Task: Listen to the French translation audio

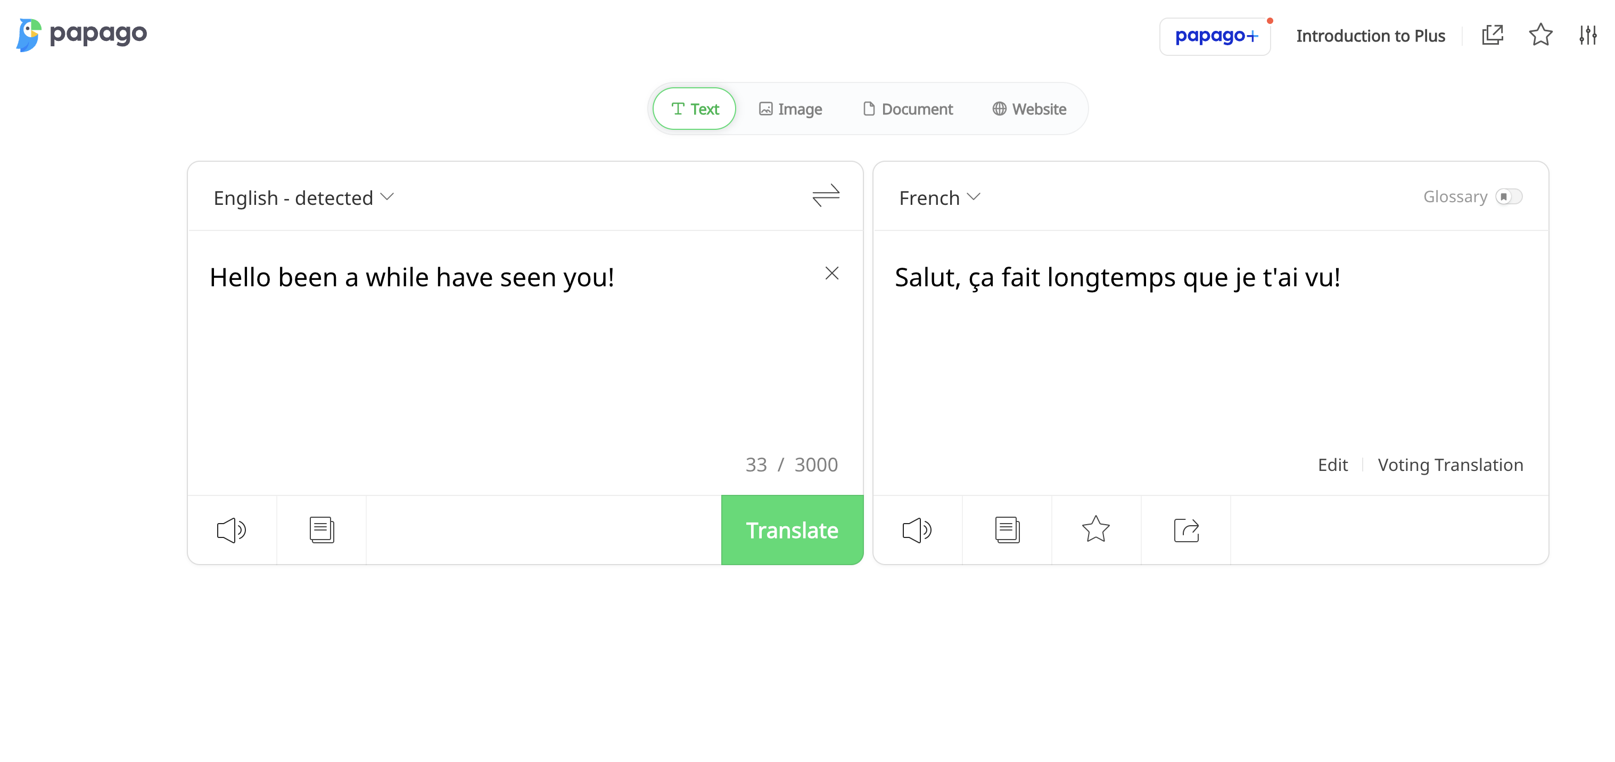Action: click(x=917, y=529)
